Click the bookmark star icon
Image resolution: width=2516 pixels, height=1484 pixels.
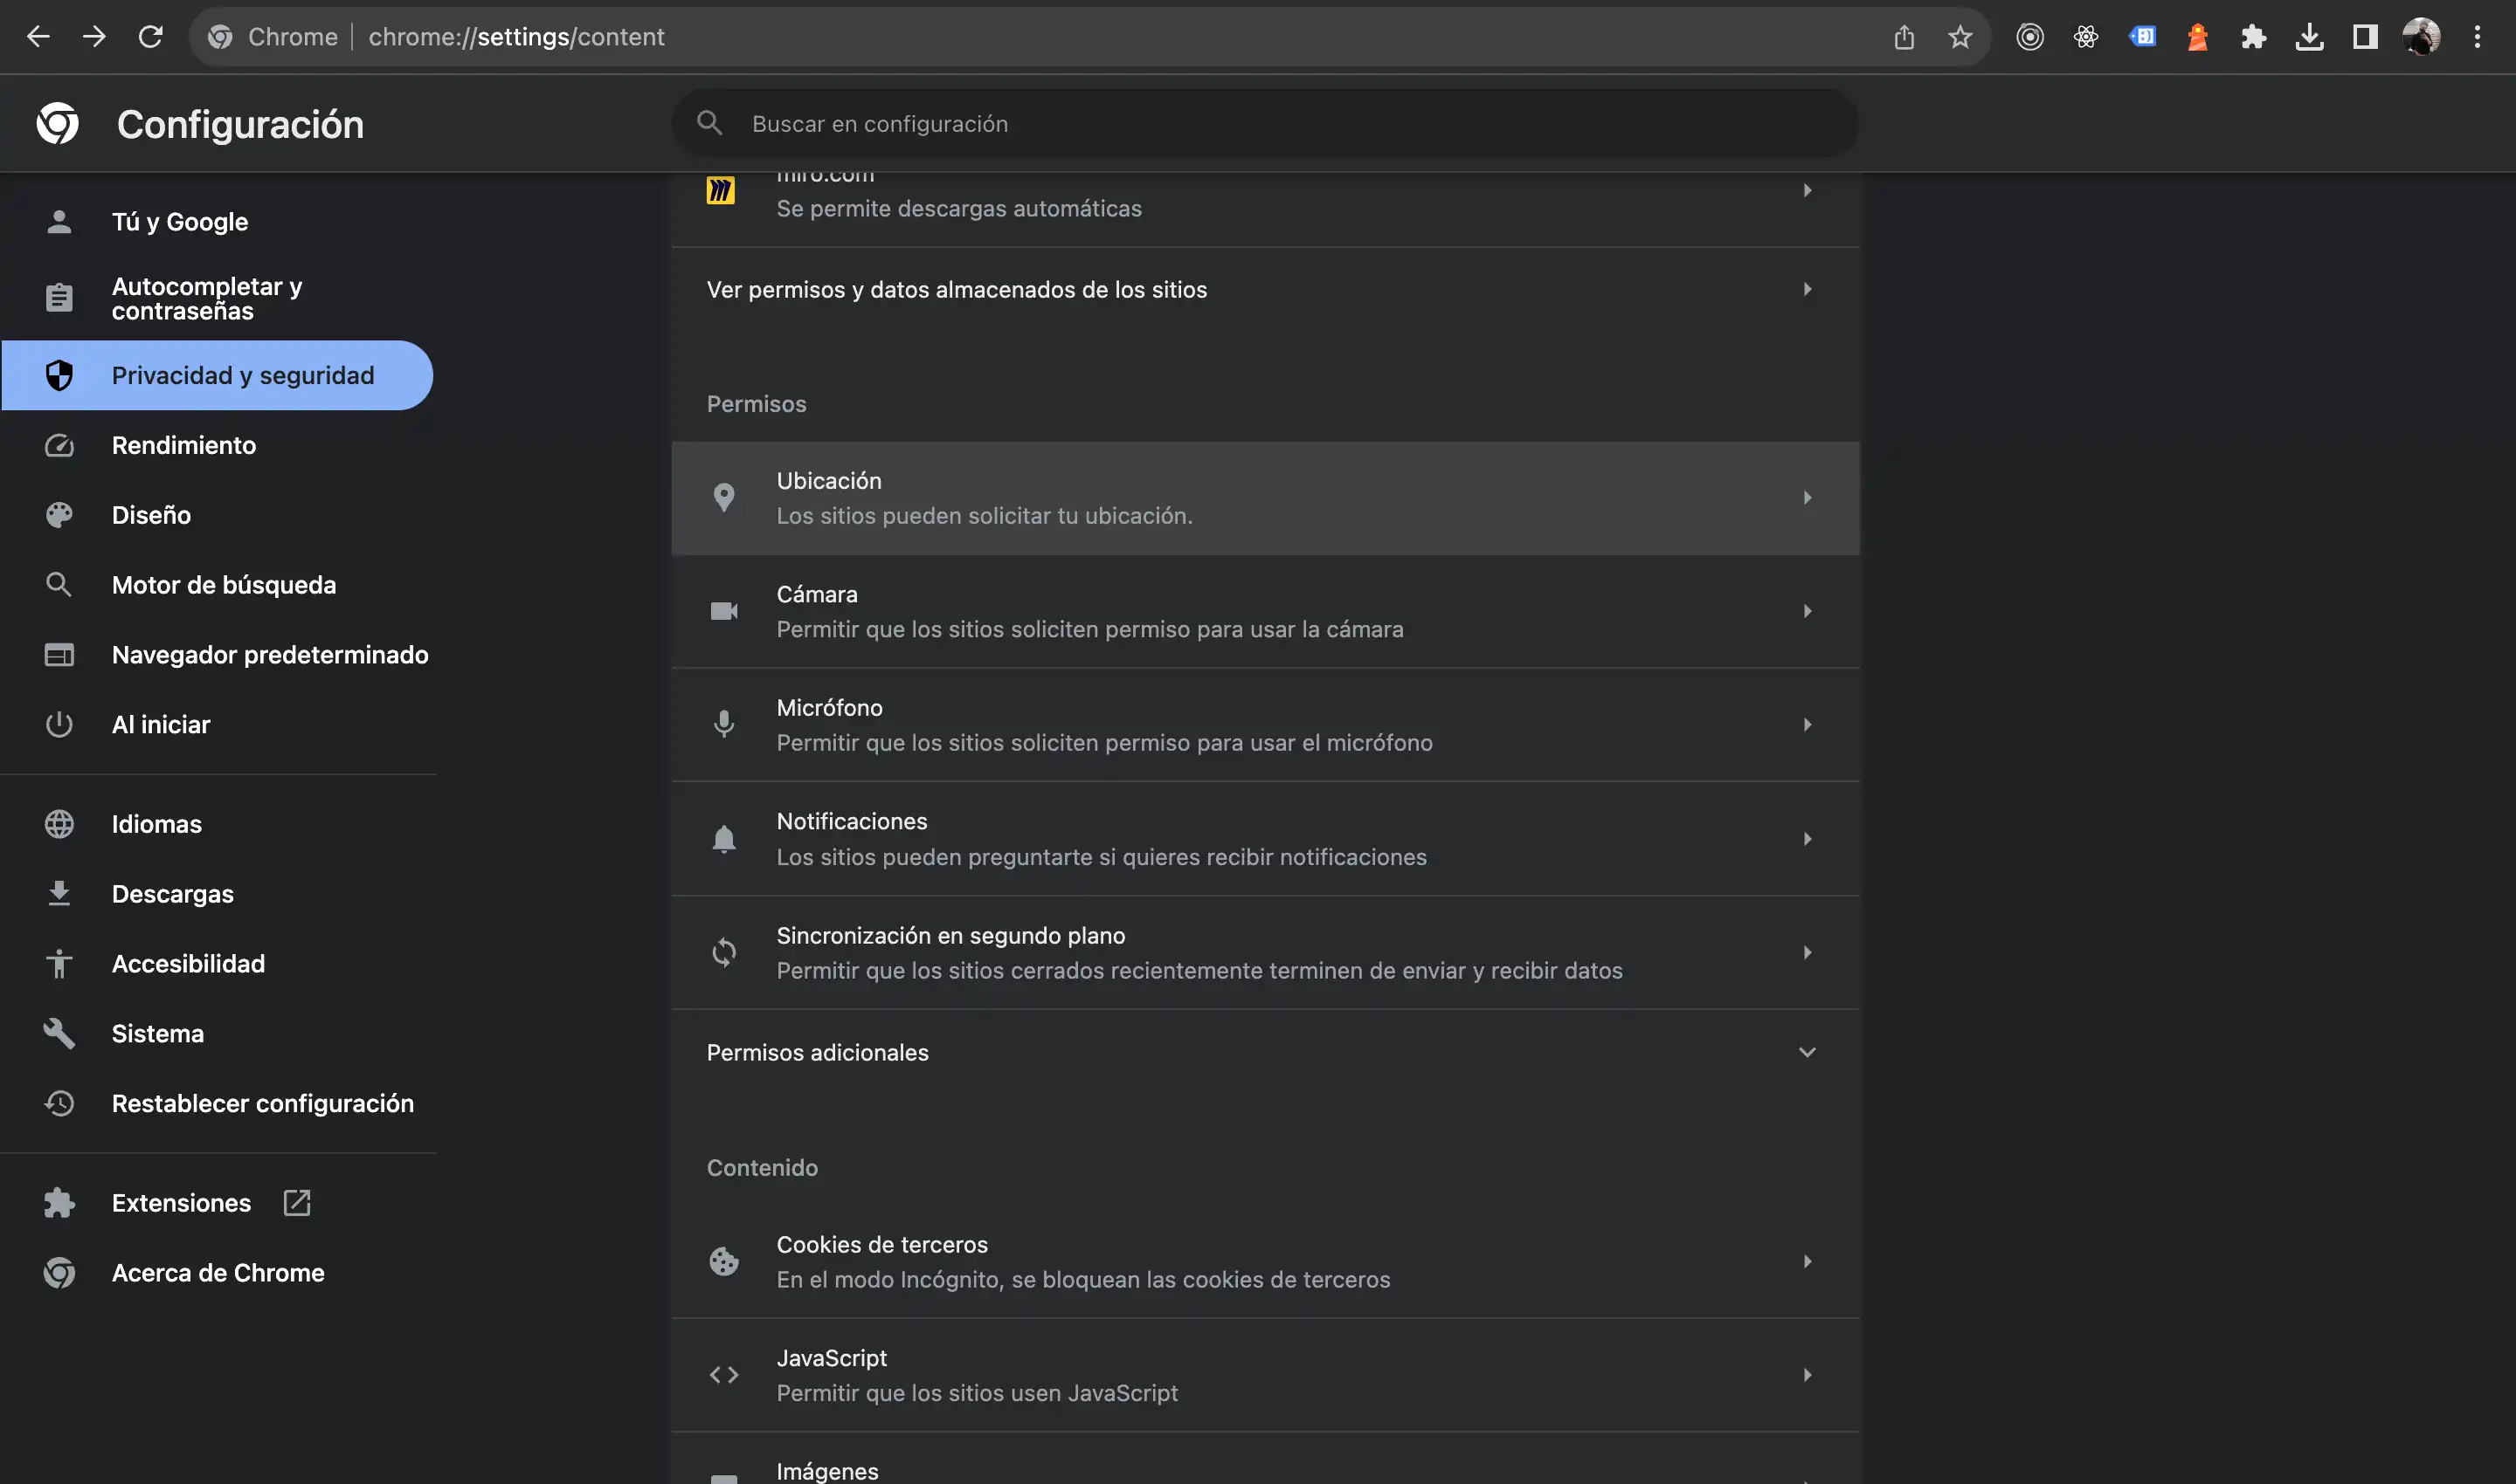click(x=1960, y=37)
